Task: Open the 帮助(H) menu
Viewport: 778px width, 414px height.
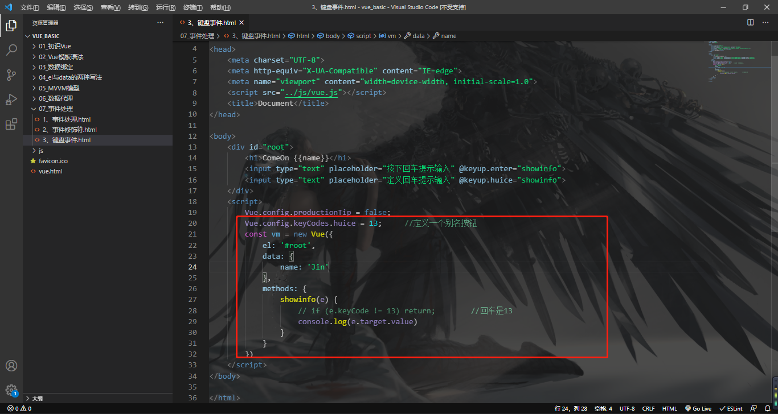Action: pyautogui.click(x=220, y=7)
